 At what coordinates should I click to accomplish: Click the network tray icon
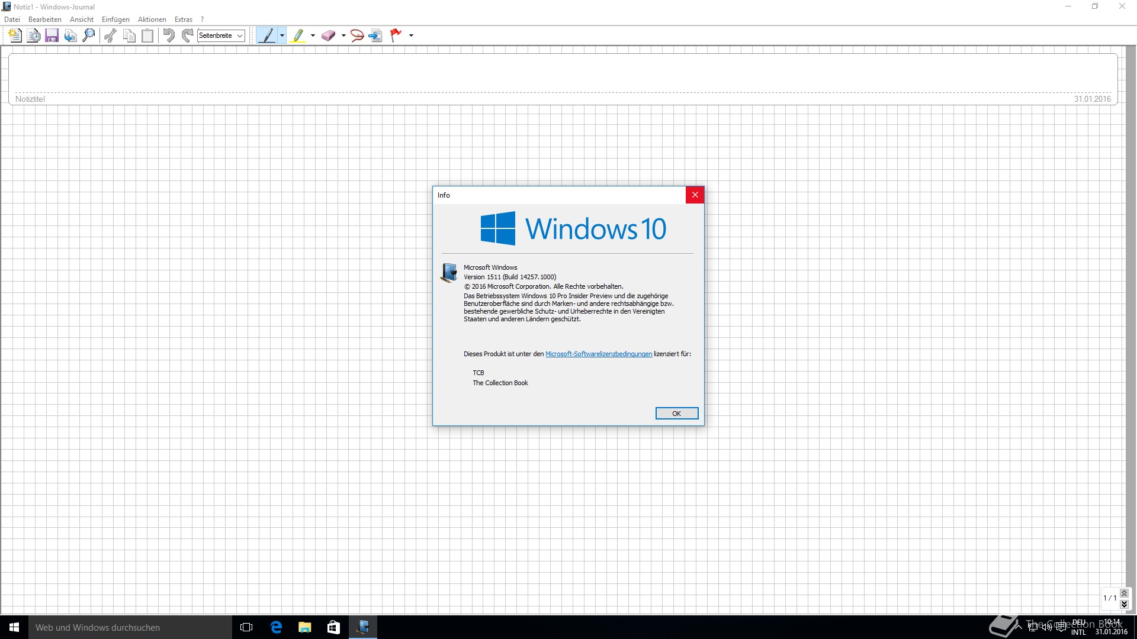pos(1033,627)
